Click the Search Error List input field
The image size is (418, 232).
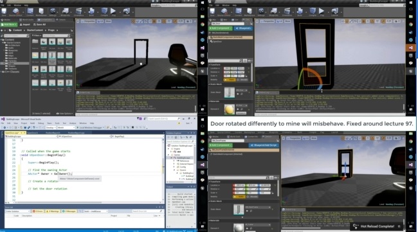pos(147,211)
